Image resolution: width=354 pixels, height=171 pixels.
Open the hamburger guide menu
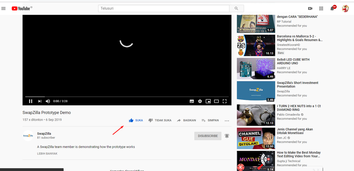click(x=4, y=9)
